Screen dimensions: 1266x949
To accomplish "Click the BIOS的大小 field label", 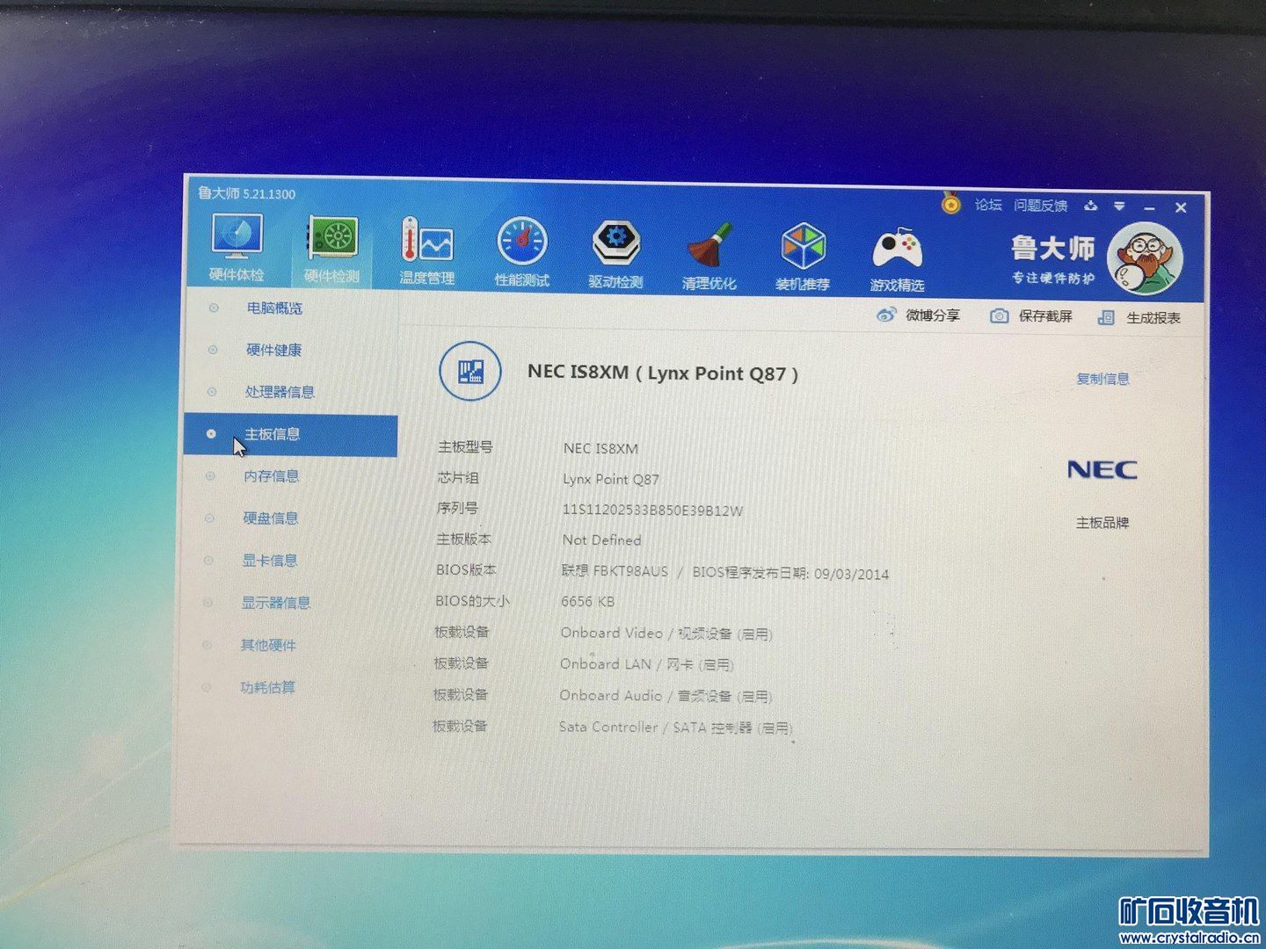I will [x=472, y=601].
